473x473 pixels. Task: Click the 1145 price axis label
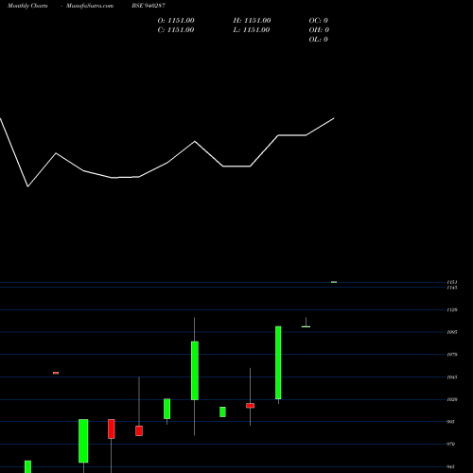(x=452, y=288)
